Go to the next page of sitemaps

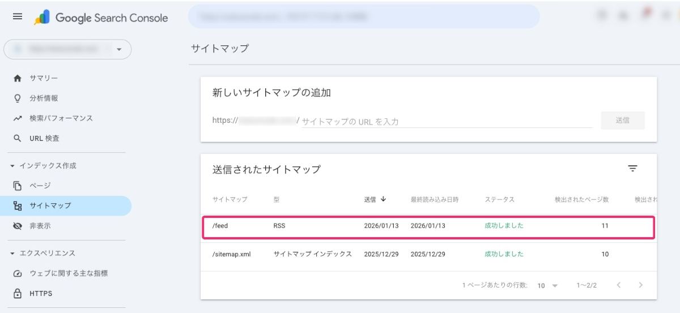641,285
